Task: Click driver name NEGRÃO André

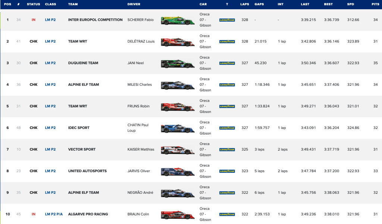Action: pos(140,192)
